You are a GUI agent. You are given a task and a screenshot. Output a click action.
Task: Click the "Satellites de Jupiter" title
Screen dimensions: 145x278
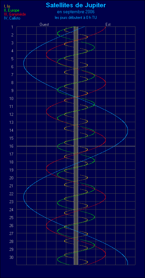(x=76, y=5)
